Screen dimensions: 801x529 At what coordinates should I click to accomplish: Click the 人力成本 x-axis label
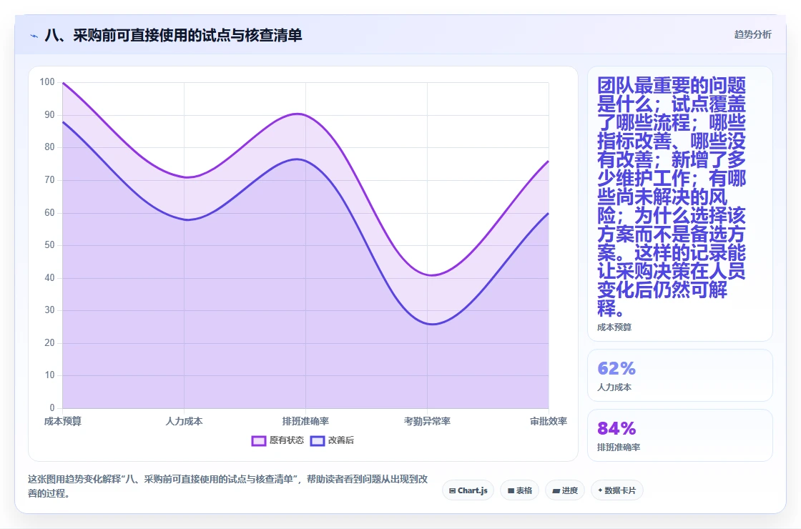pos(184,421)
